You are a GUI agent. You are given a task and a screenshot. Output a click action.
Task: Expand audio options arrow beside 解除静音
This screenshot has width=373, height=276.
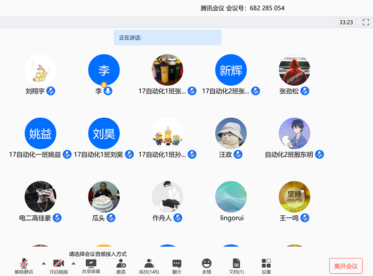[x=43, y=263]
